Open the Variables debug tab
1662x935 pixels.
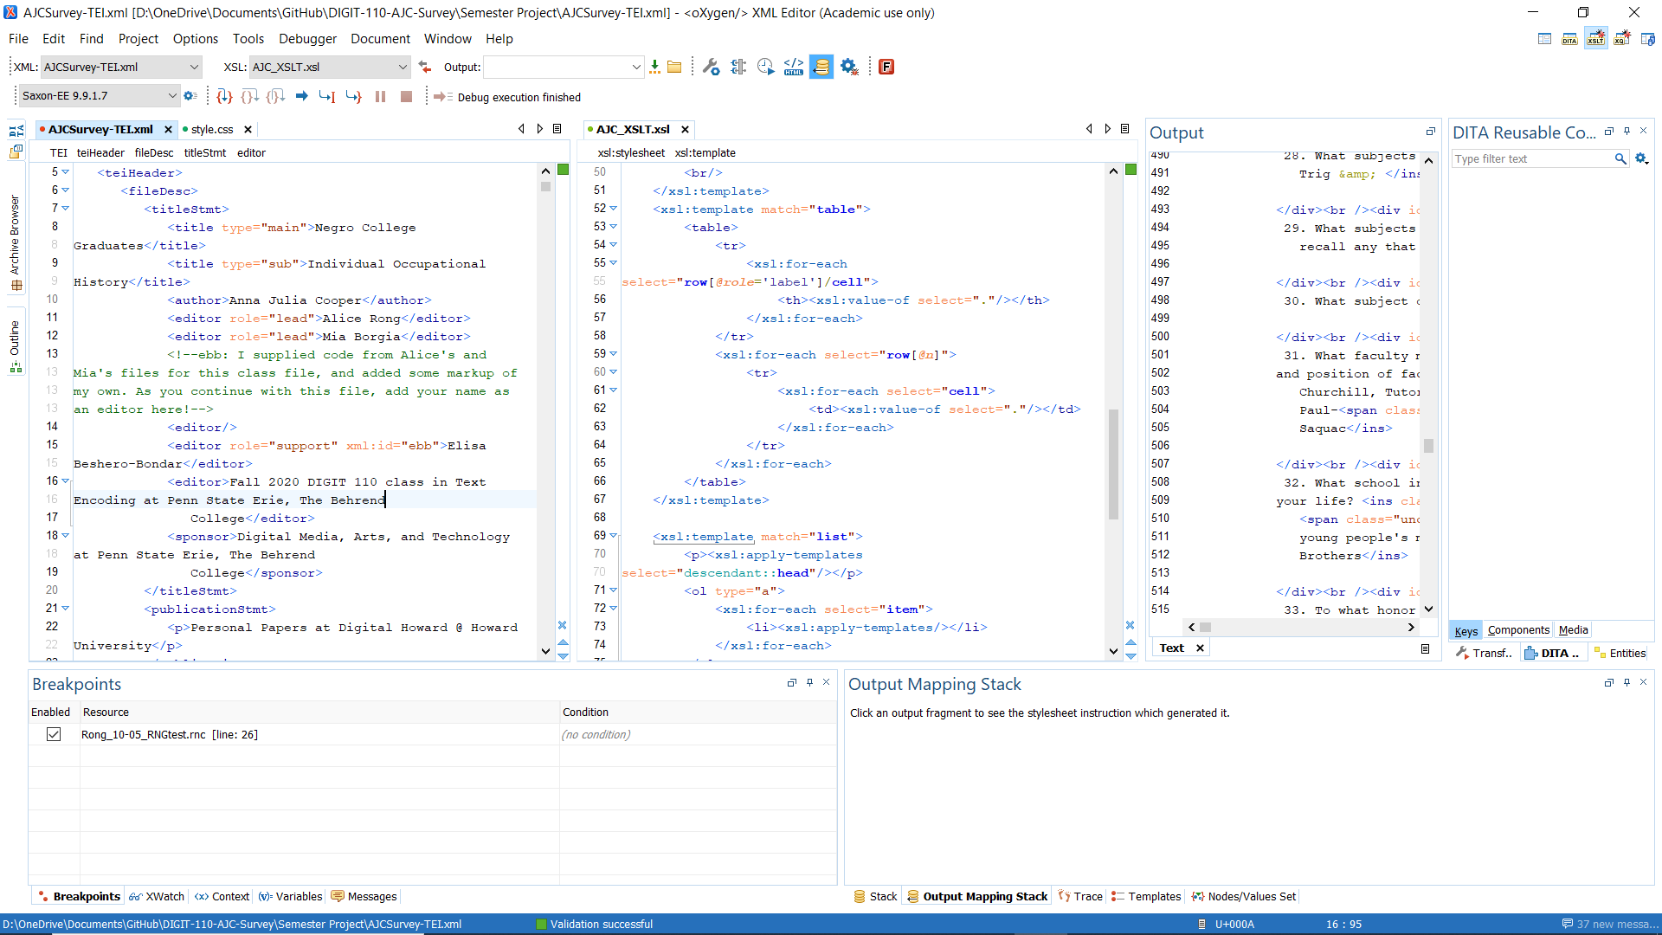(291, 896)
